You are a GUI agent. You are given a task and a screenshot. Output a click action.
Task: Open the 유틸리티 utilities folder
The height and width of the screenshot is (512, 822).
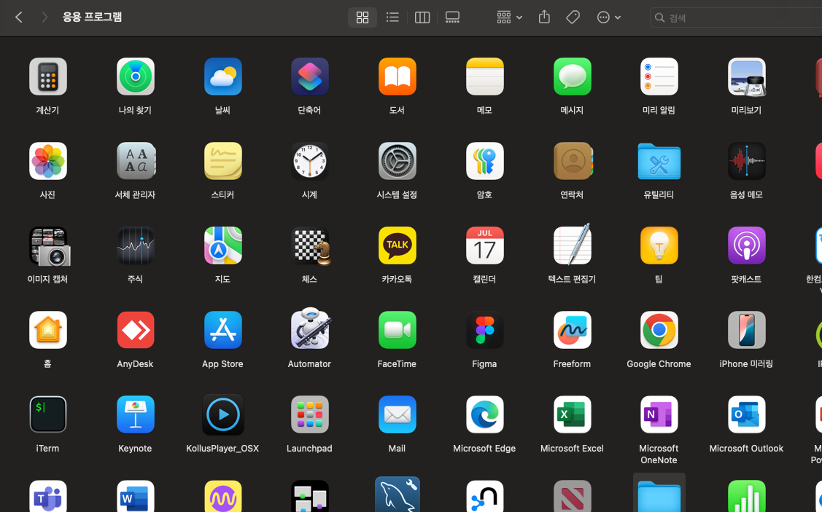coord(659,161)
